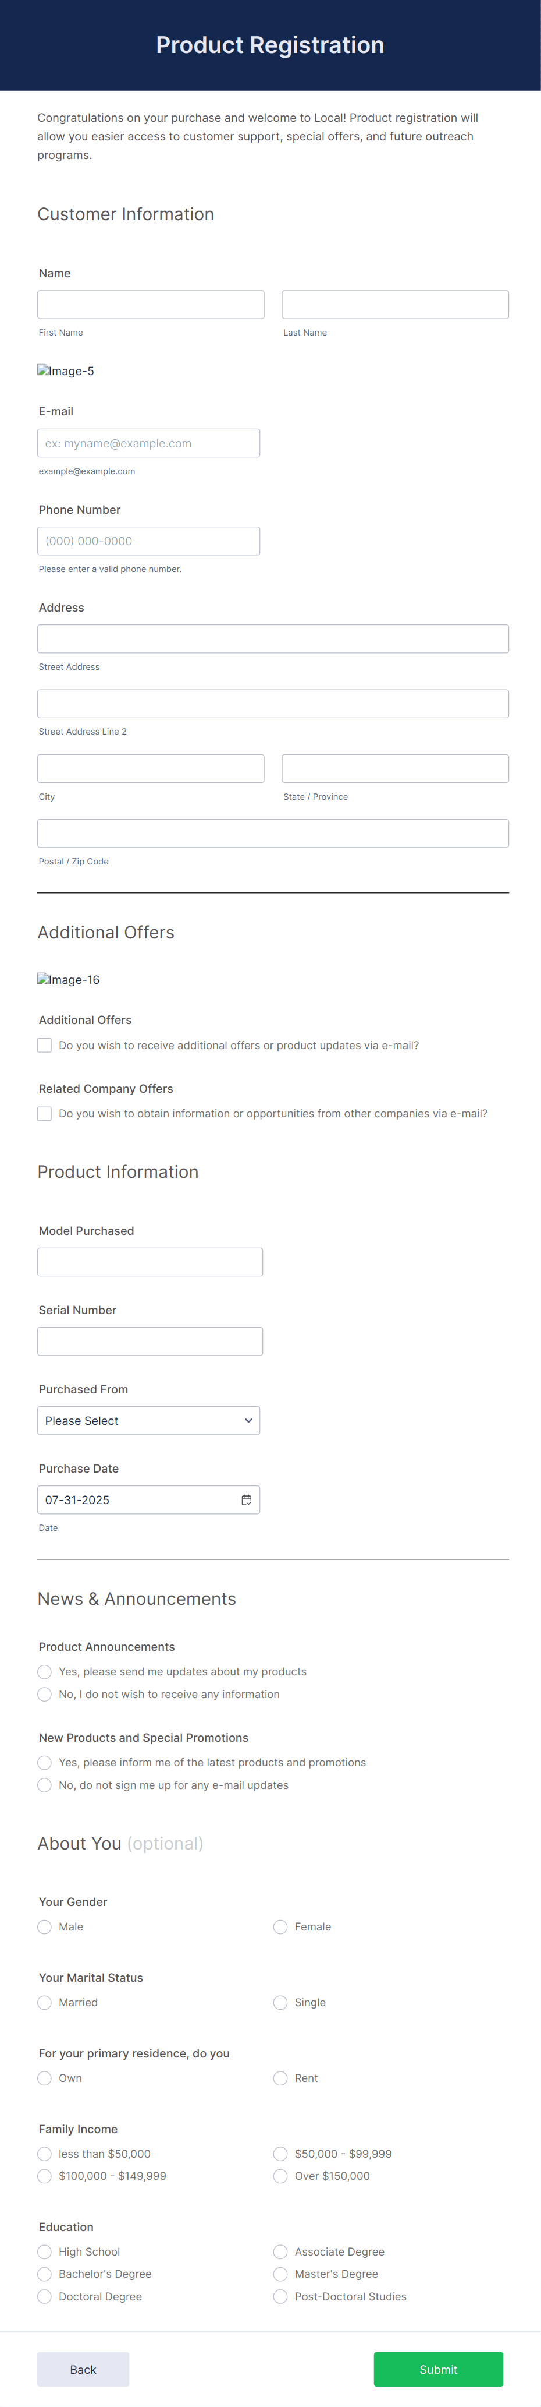Select Female gender radio button
This screenshot has width=541, height=2407.
point(280,1927)
